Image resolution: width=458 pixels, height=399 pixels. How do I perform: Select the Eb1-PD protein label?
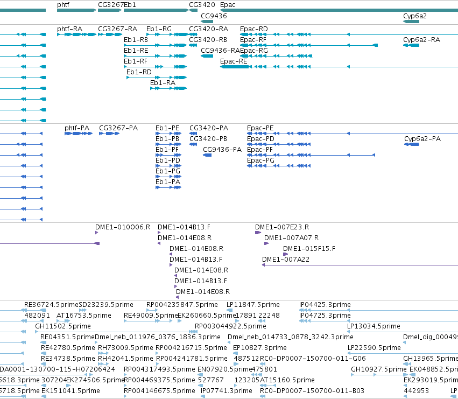point(168,160)
